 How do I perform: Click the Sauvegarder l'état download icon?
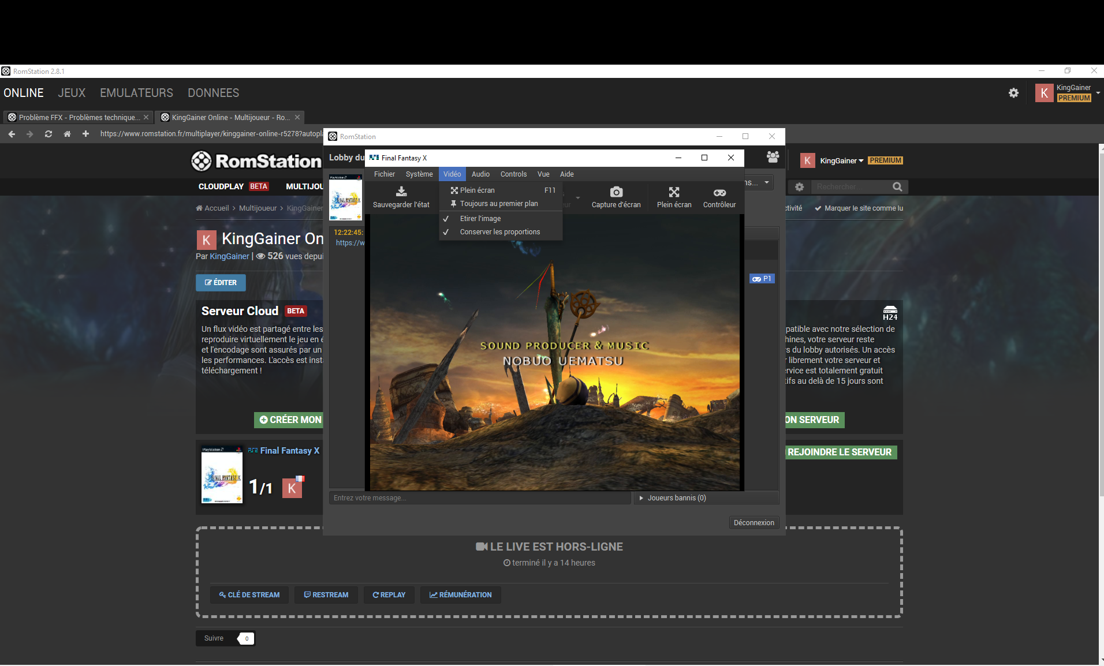click(x=401, y=192)
